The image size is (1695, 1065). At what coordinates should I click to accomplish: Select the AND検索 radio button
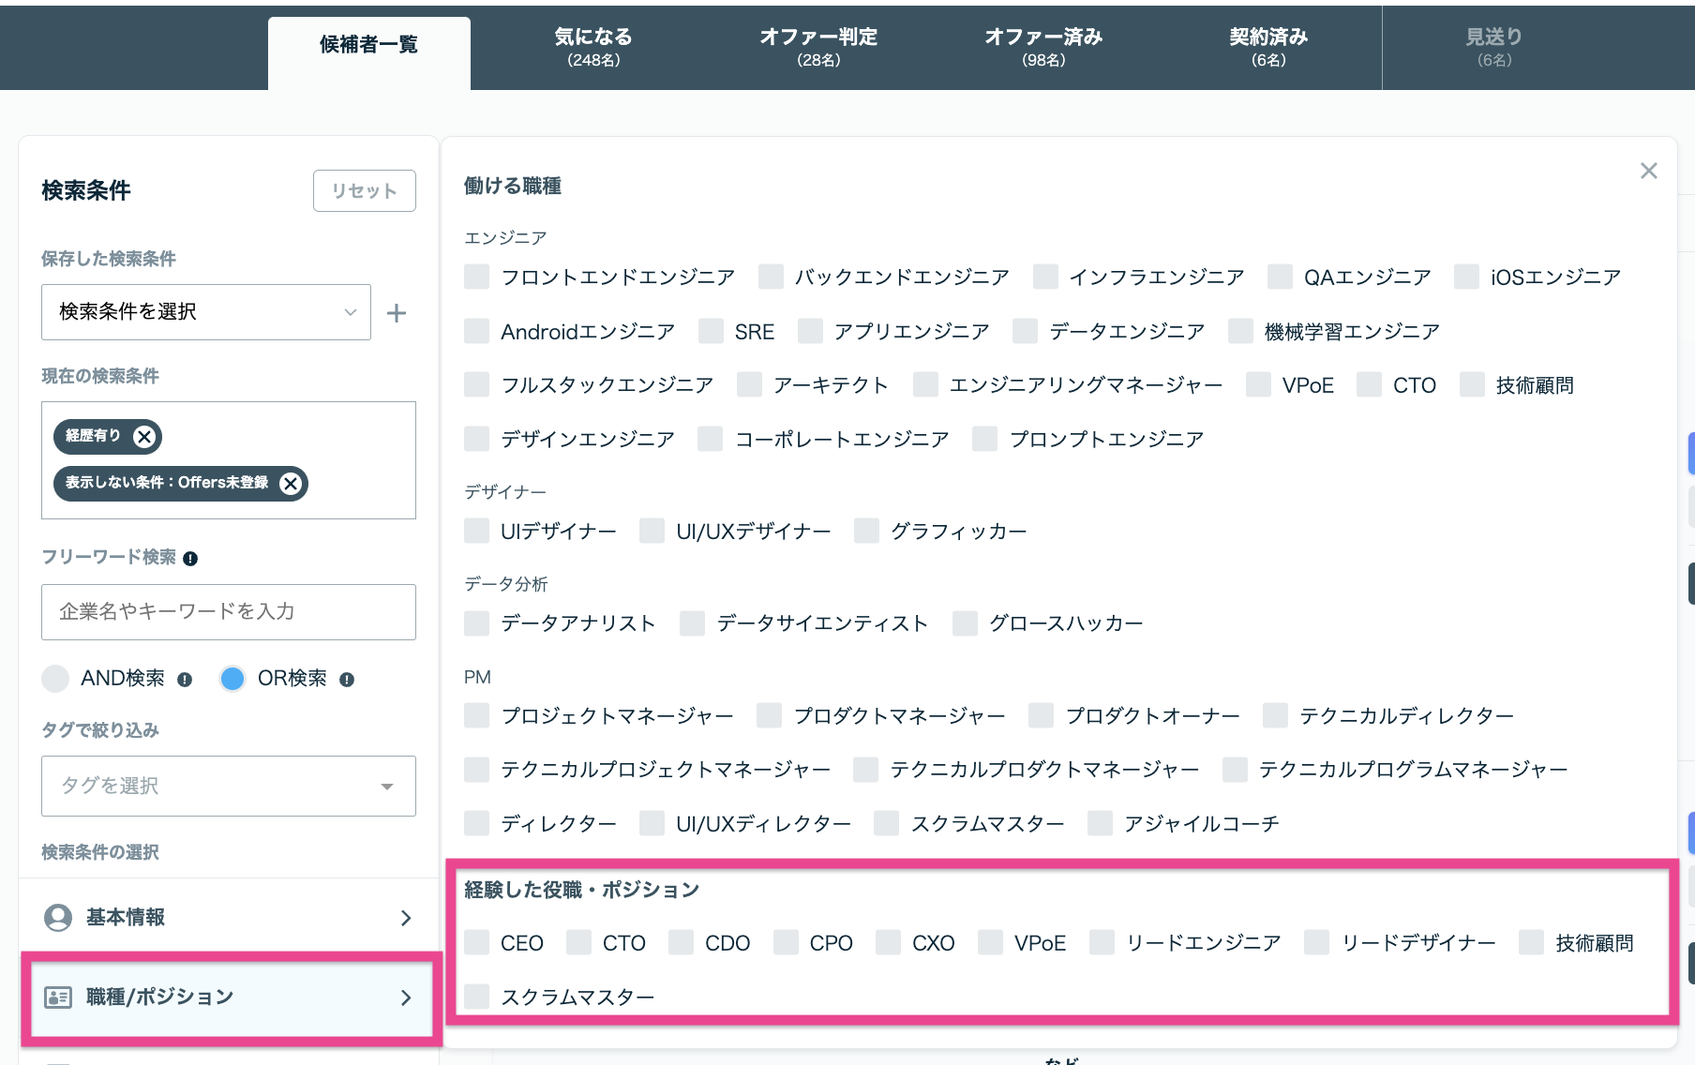click(55, 679)
